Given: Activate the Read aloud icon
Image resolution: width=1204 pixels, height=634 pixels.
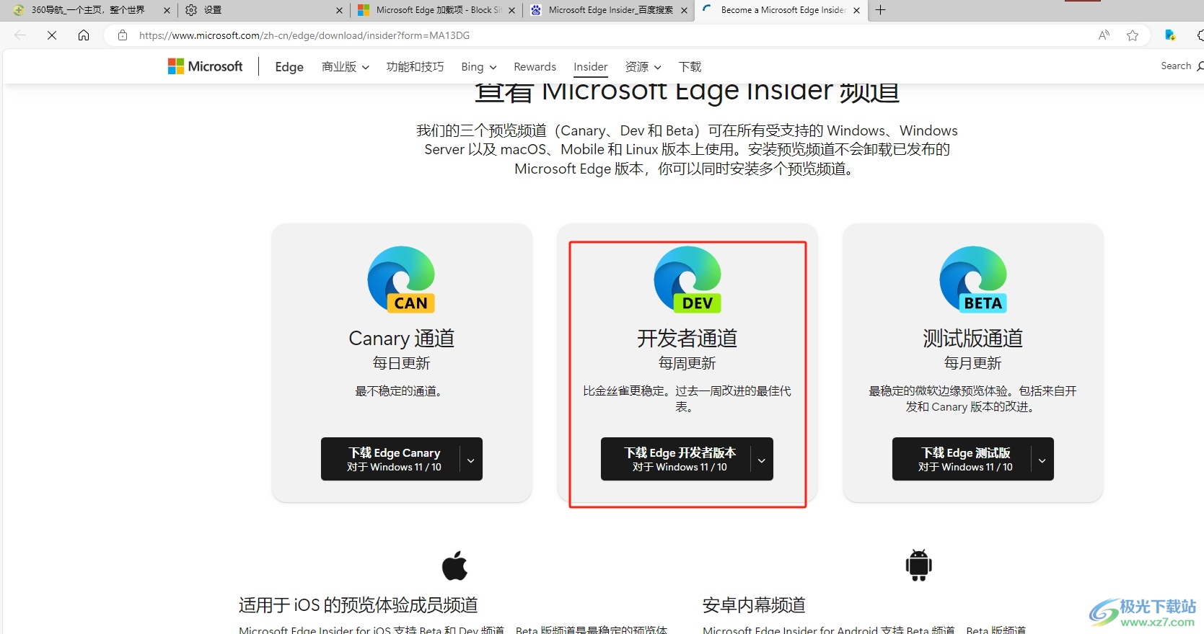Looking at the screenshot, I should tap(1104, 35).
